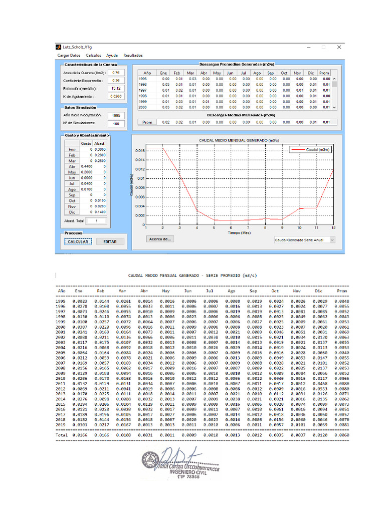The image size is (385, 513).
Task: Click the K de Agotamiento field
Action: click(x=116, y=96)
